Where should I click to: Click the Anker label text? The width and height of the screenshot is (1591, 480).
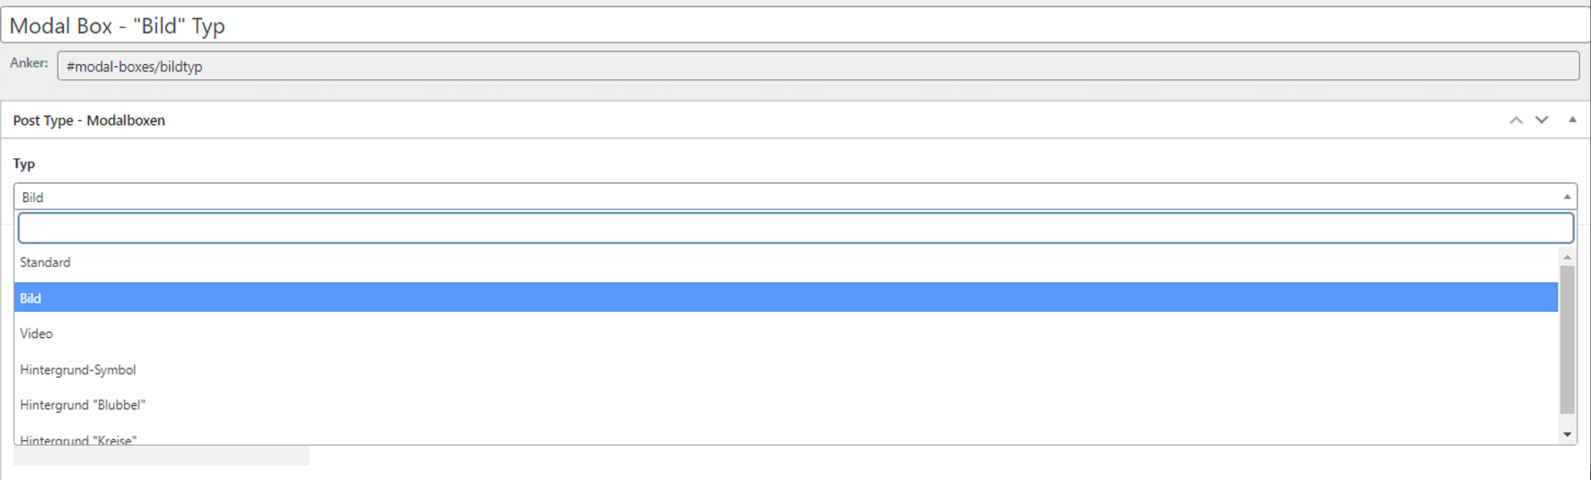(29, 63)
